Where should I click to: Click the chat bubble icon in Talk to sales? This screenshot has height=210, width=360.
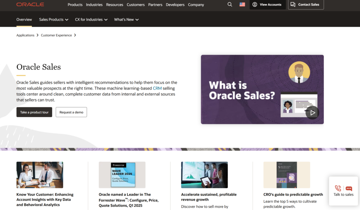(349, 189)
